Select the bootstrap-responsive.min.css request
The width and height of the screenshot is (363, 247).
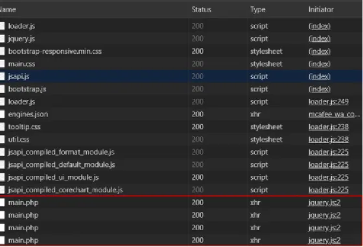tap(55, 51)
